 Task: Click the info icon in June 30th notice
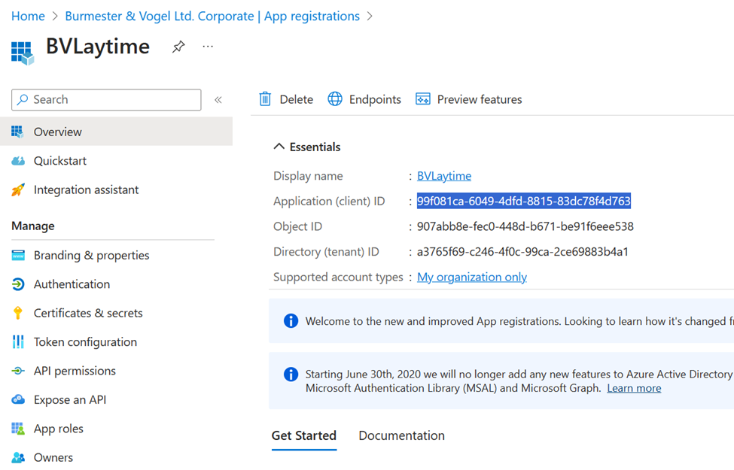click(291, 374)
